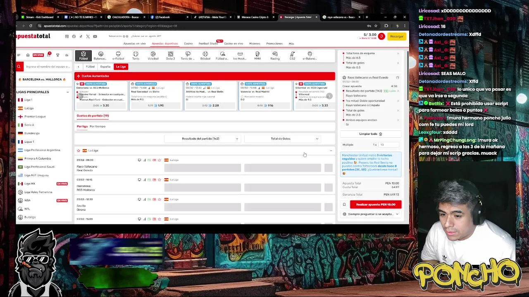Open Football Studio menu item
This screenshot has width=529, height=297.
pos(208,43)
